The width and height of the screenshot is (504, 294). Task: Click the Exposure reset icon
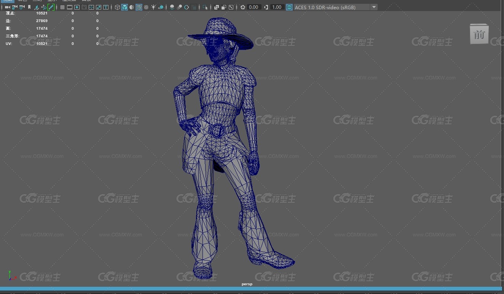pyautogui.click(x=242, y=7)
